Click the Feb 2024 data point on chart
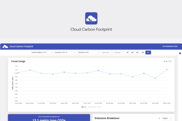The image size is (182, 121). coord(133,77)
